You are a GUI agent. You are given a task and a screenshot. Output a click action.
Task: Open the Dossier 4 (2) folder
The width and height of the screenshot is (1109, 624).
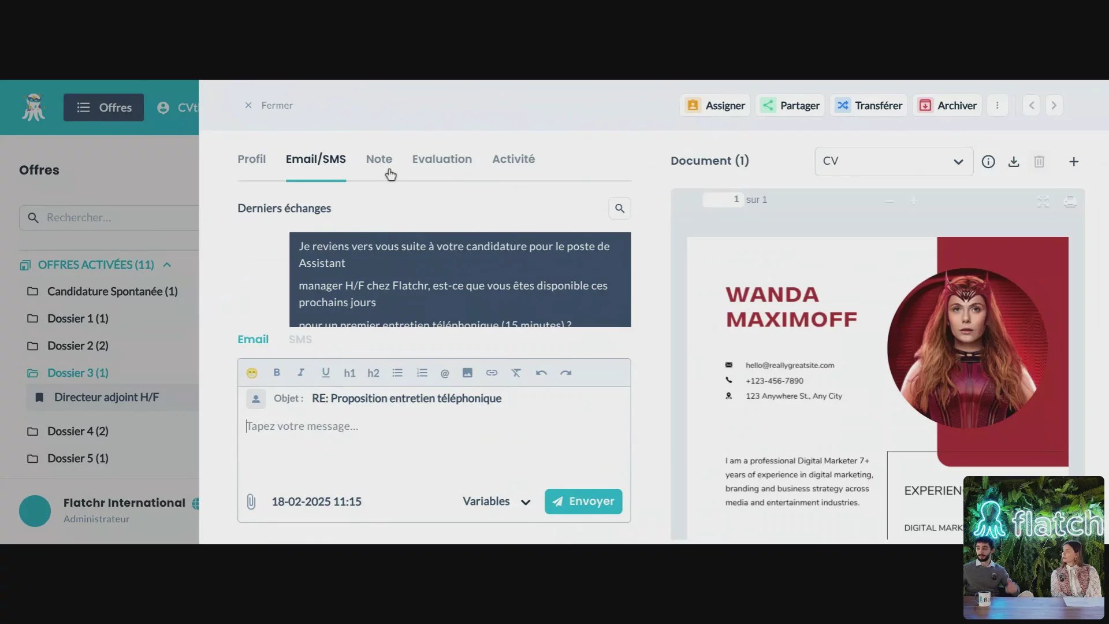coord(68,432)
